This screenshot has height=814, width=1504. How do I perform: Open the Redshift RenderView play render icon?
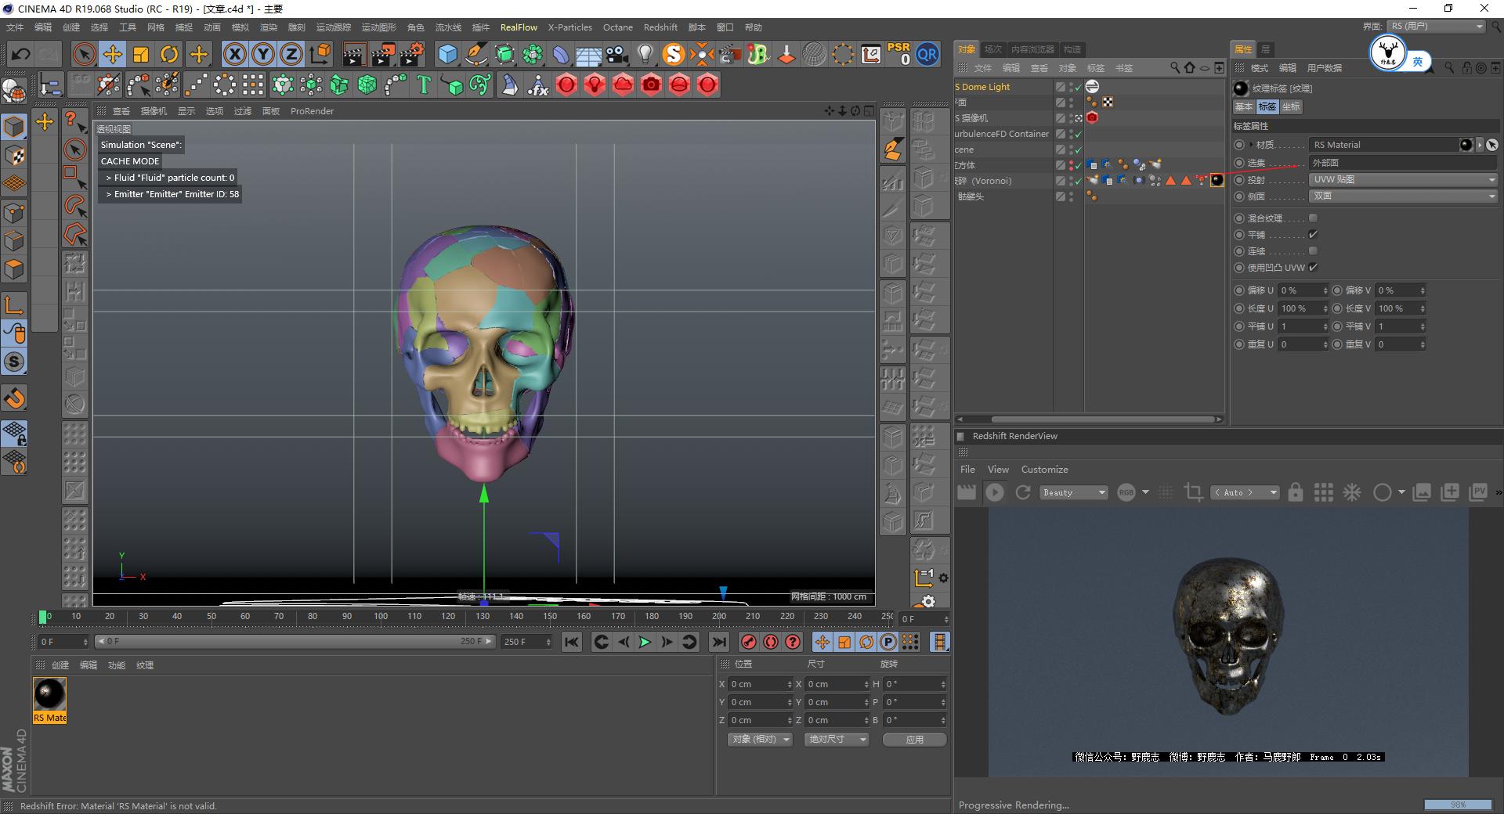pos(995,492)
